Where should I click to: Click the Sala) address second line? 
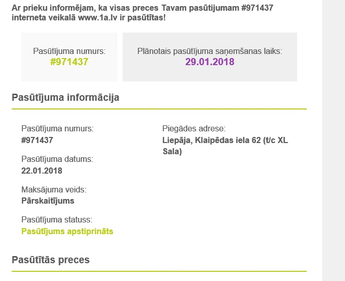(172, 151)
